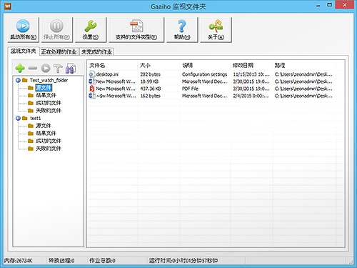357x268 pixels.
Task: Select the test1 tree node
Action: (x=36, y=118)
